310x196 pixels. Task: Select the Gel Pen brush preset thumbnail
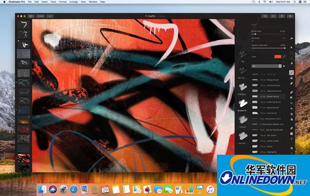tap(243, 71)
